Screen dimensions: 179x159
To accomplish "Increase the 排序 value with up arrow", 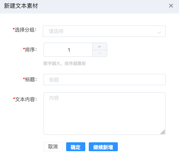I will click(100, 46).
